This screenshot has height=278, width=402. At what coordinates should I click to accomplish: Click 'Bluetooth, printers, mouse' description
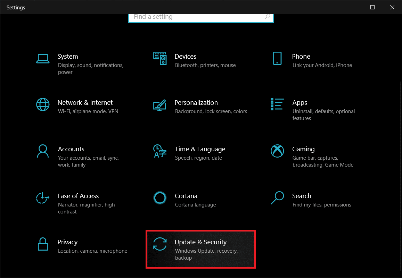coord(205,65)
